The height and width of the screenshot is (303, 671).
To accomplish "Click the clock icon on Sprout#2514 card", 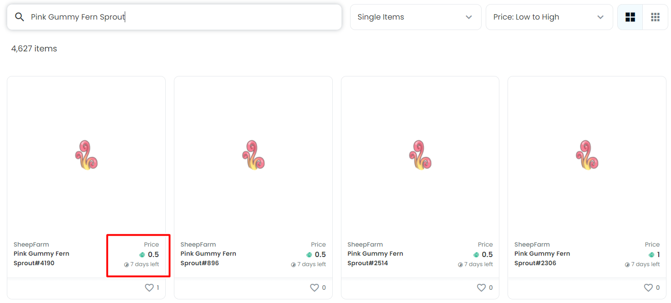I will coord(460,265).
